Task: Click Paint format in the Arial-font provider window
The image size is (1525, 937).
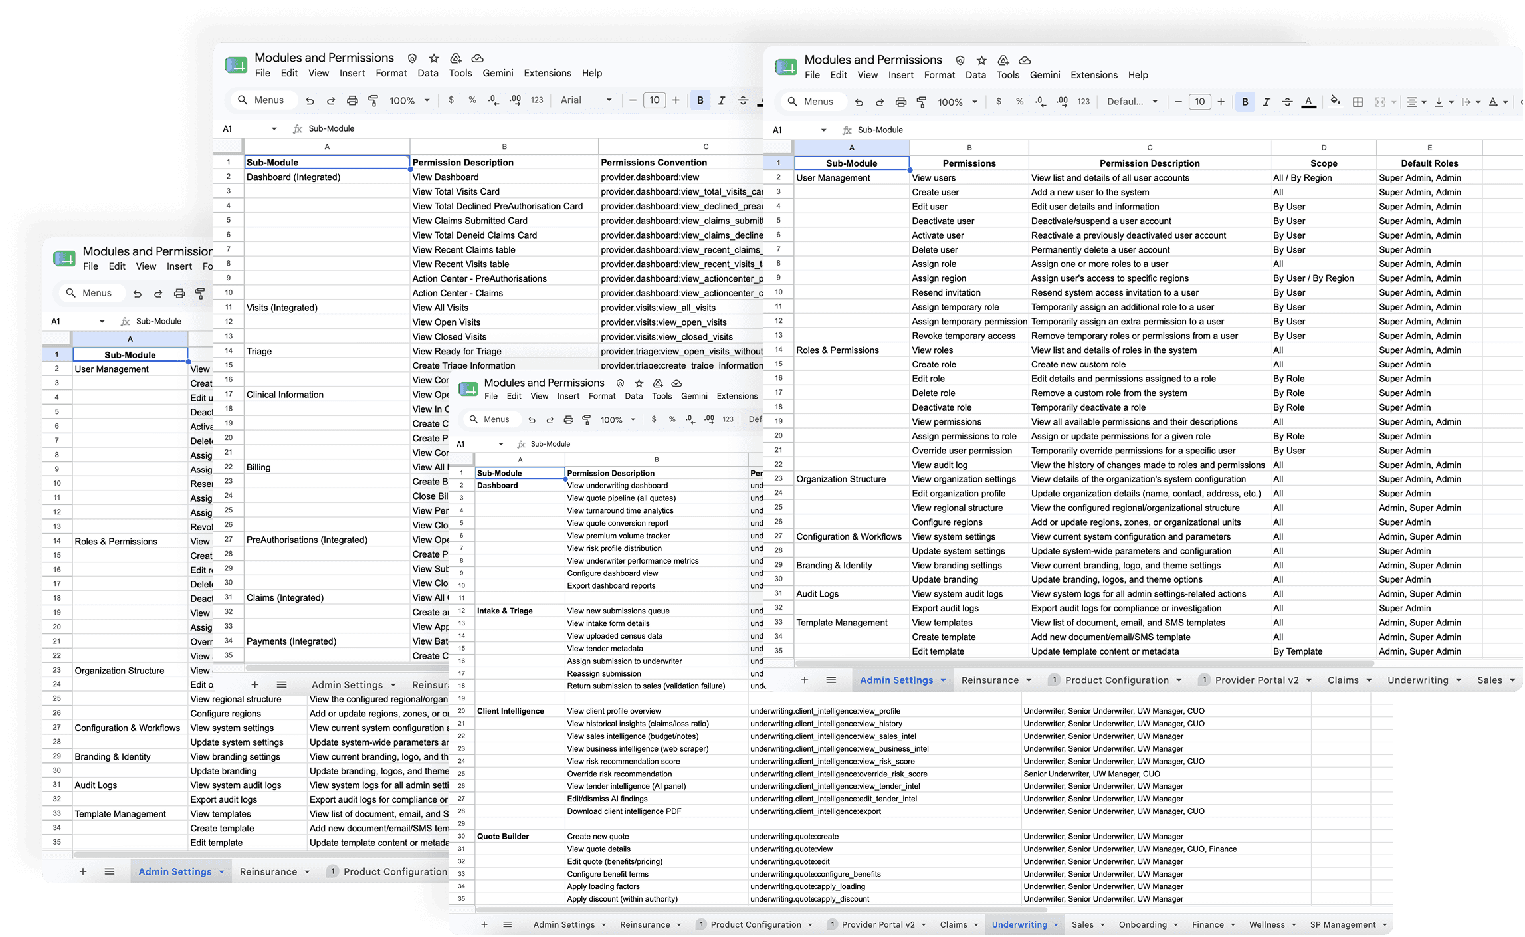Action: (x=373, y=101)
